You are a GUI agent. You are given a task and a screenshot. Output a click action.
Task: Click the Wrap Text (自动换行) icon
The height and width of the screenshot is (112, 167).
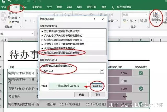102,15
